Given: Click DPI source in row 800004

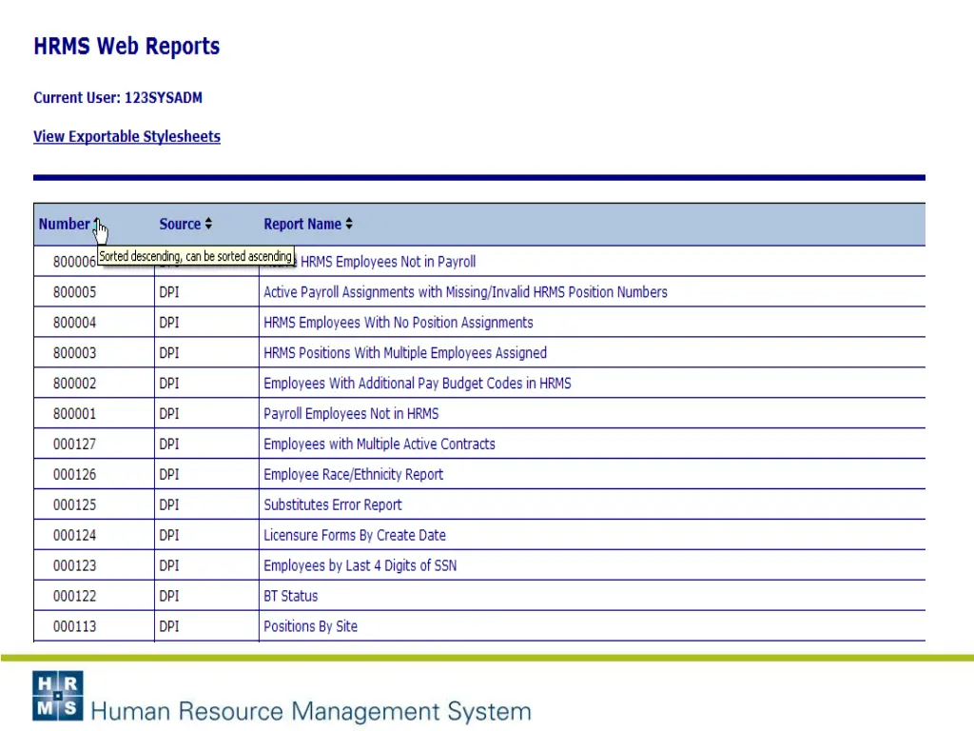Looking at the screenshot, I should coord(169,323).
